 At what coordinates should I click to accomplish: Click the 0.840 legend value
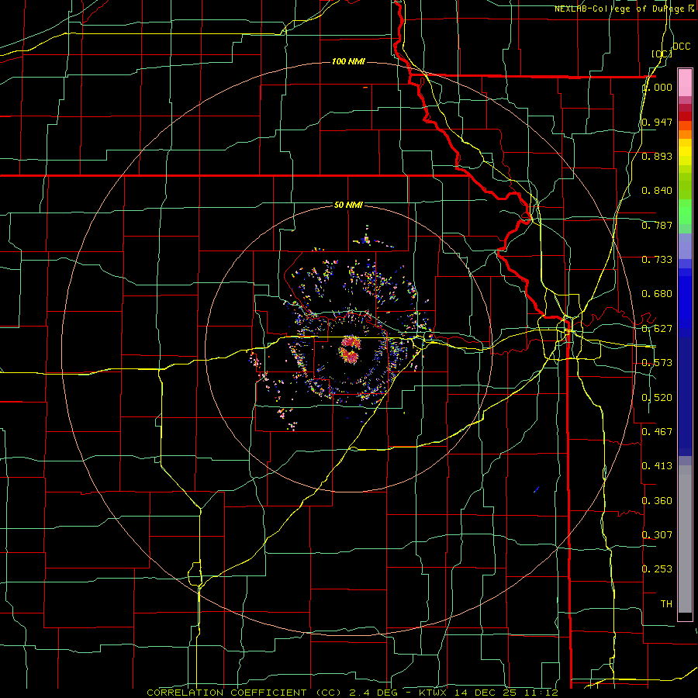(x=657, y=191)
